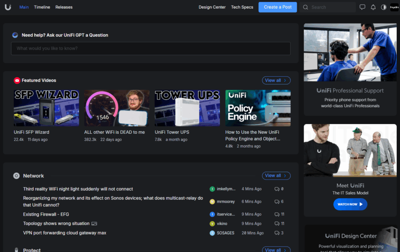Click the Network category icon

pos(17,176)
